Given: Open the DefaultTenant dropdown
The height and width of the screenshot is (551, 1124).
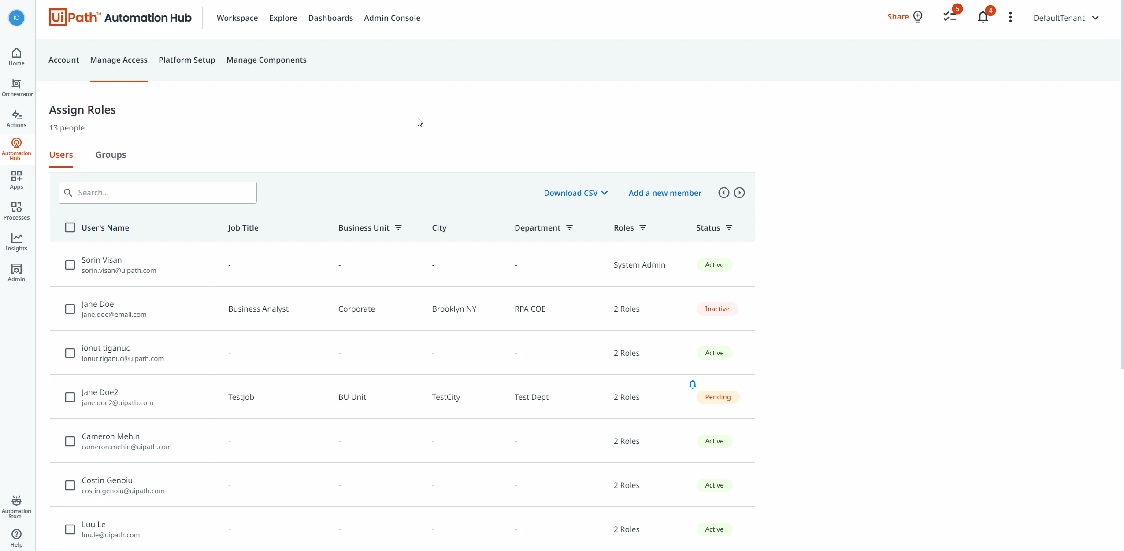Looking at the screenshot, I should click(x=1066, y=18).
